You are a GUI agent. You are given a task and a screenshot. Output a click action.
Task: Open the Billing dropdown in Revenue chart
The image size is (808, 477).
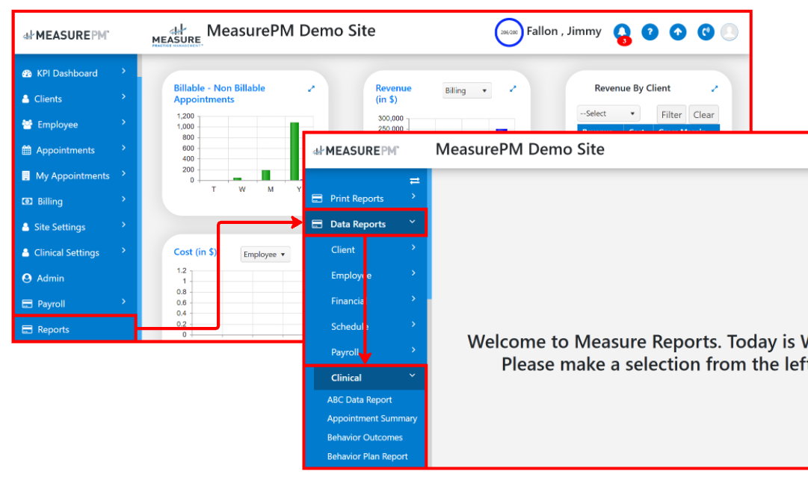[x=466, y=90]
